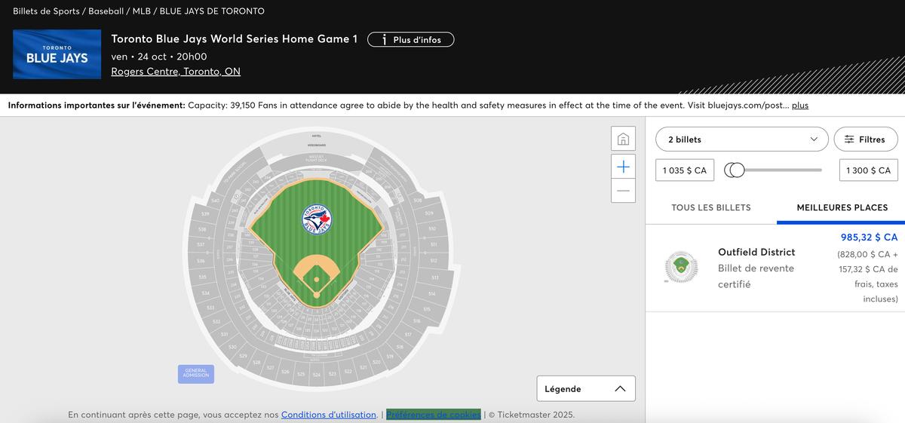The image size is (905, 423).
Task: Reset seat map with the home icon
Action: [623, 139]
